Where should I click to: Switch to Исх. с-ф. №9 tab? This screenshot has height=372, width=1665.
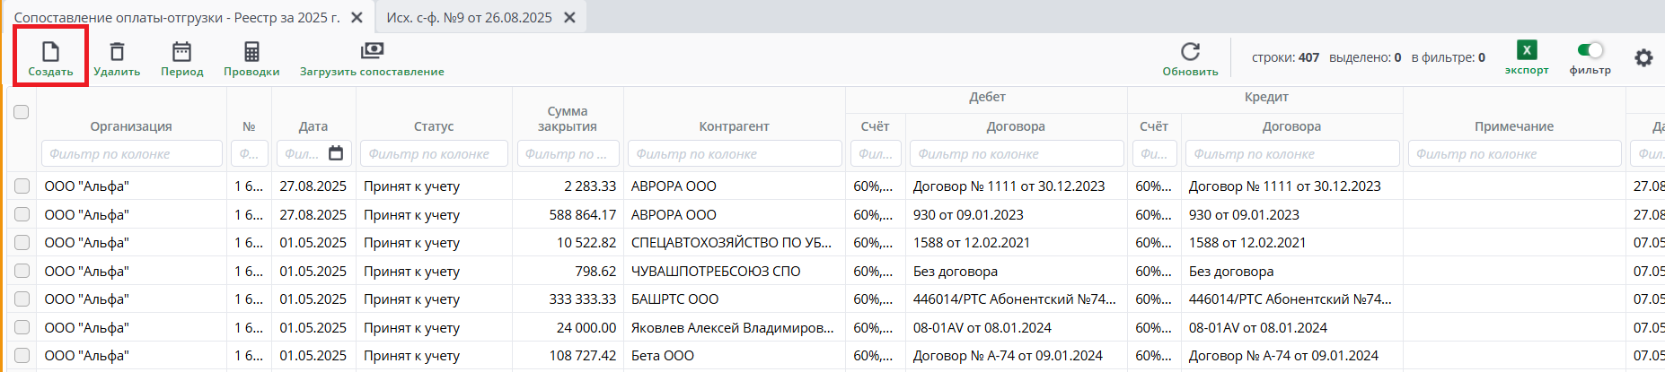coord(469,17)
